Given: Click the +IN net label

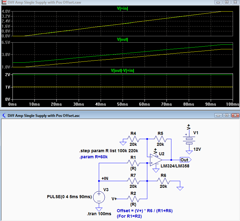Looking at the screenshot, I should click(105, 178).
